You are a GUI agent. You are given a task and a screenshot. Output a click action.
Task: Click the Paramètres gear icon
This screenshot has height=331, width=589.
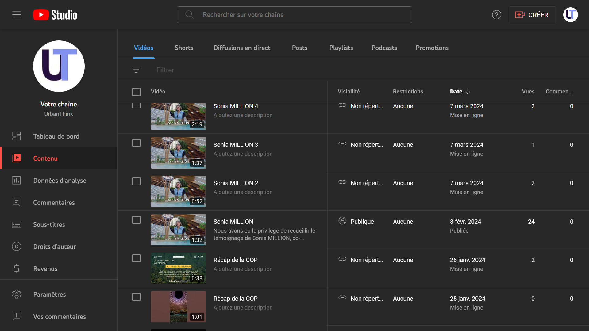(x=17, y=294)
